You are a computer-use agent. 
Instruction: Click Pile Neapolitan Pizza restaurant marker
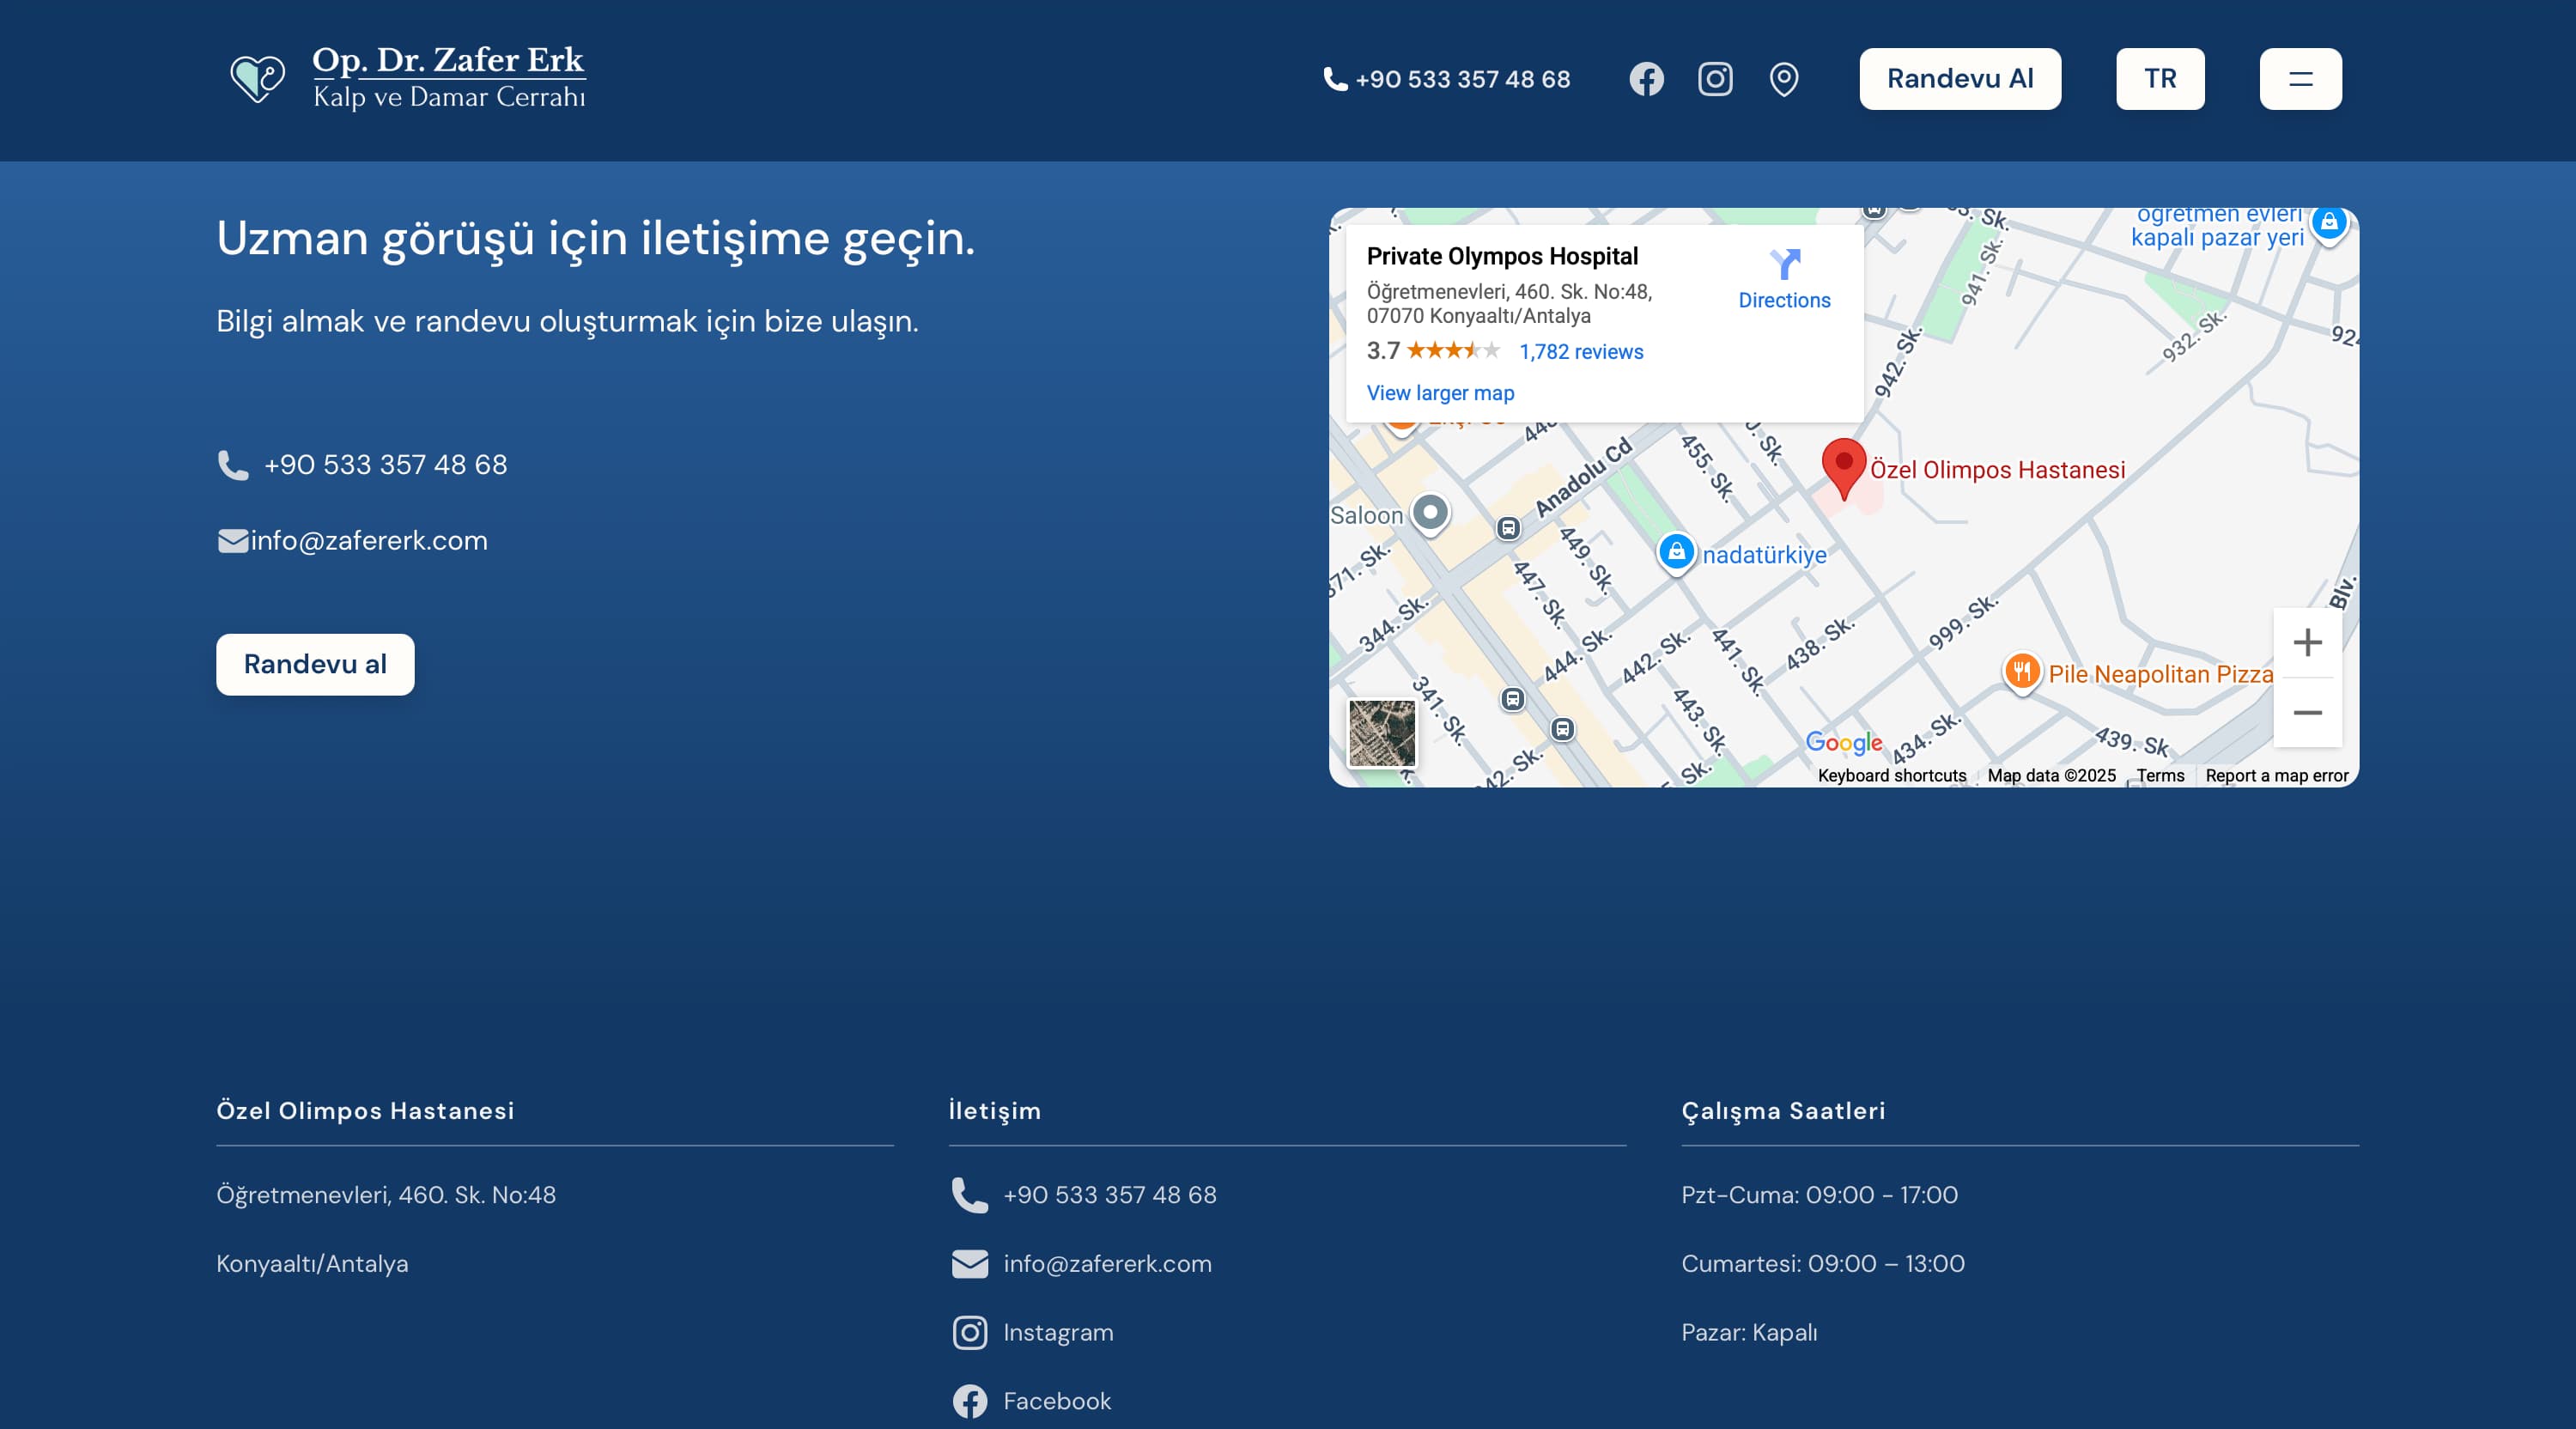pos(2021,671)
